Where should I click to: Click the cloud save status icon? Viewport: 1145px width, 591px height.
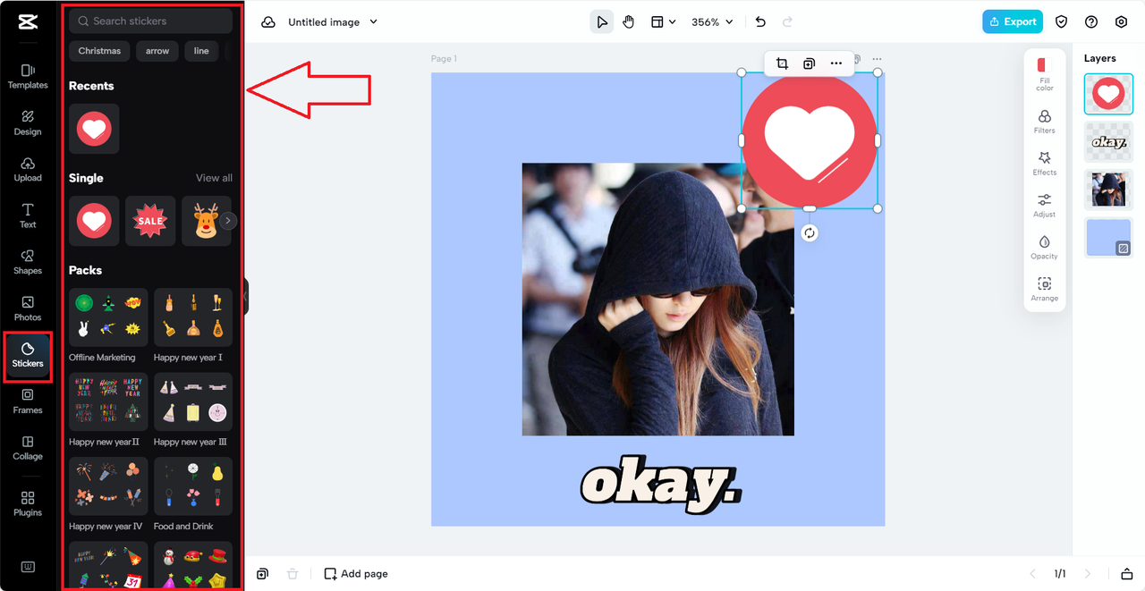pyautogui.click(x=267, y=22)
